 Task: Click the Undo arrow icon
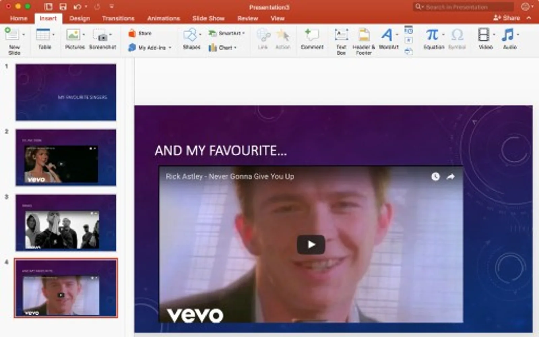coord(77,7)
